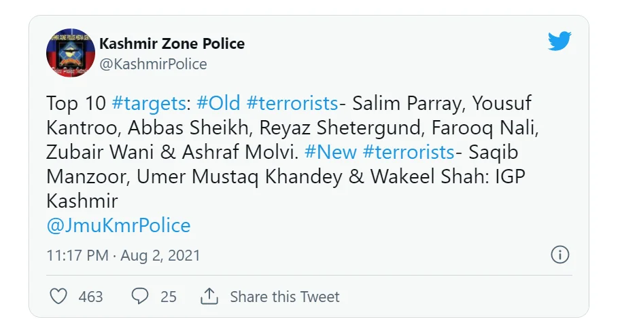Open the Kashmir Zone Police profile picture
The image size is (639, 319).
pyautogui.click(x=71, y=53)
